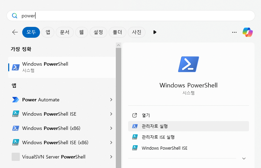Click the open-external icon beside 열기
The height and width of the screenshot is (168, 261).
(x=135, y=115)
